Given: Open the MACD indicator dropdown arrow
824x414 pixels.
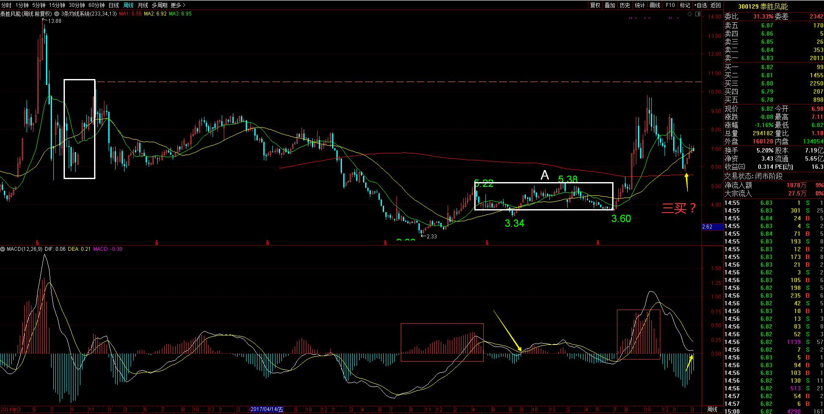Looking at the screenshot, I should pyautogui.click(x=3, y=249).
